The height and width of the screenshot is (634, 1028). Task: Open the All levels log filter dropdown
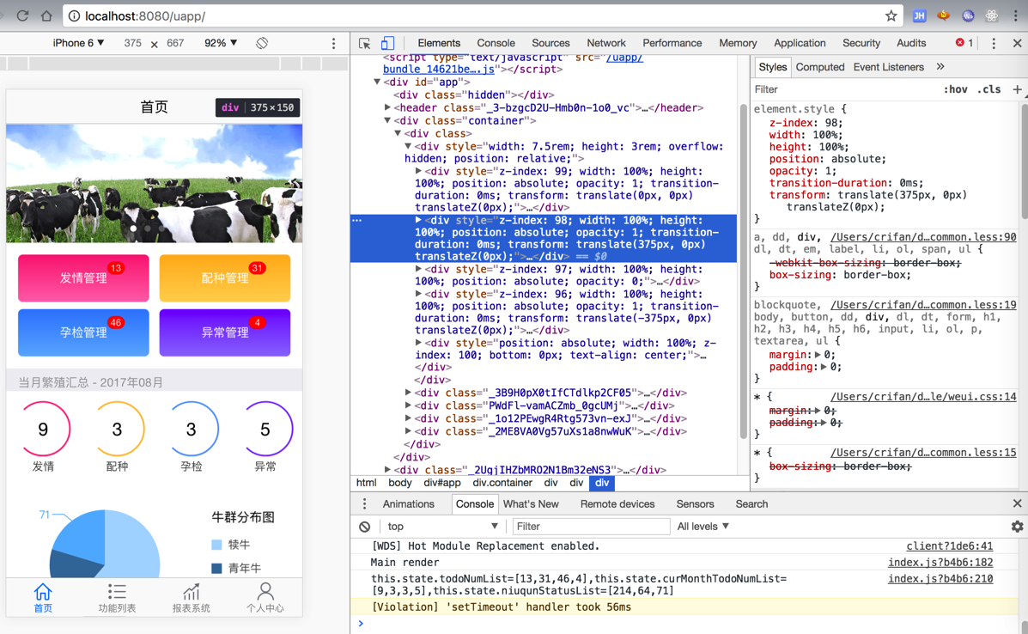pos(703,527)
